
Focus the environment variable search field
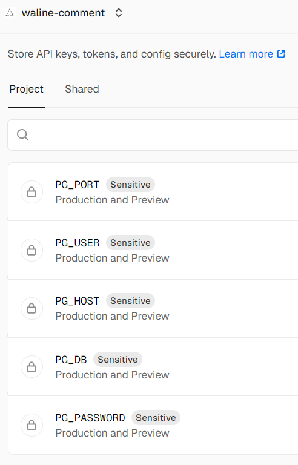coord(153,135)
